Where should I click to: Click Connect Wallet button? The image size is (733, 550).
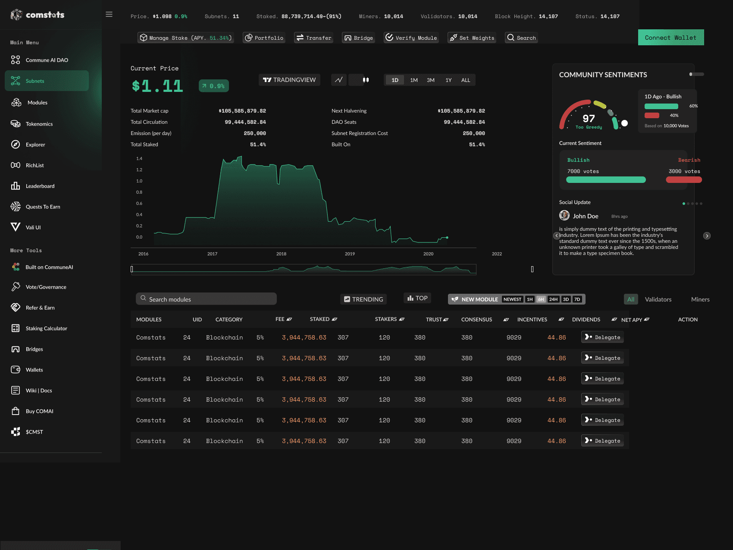(671, 38)
